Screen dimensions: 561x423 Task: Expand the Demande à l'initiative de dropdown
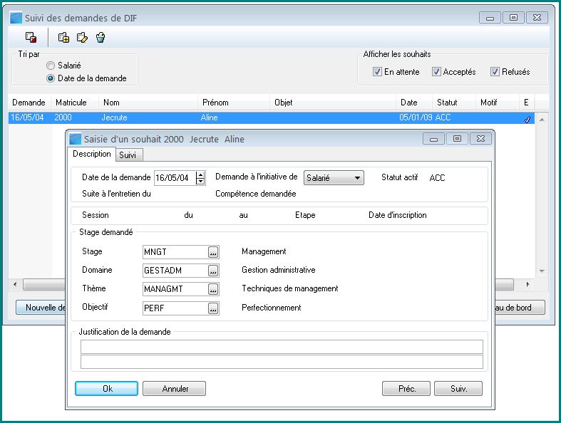tap(358, 178)
